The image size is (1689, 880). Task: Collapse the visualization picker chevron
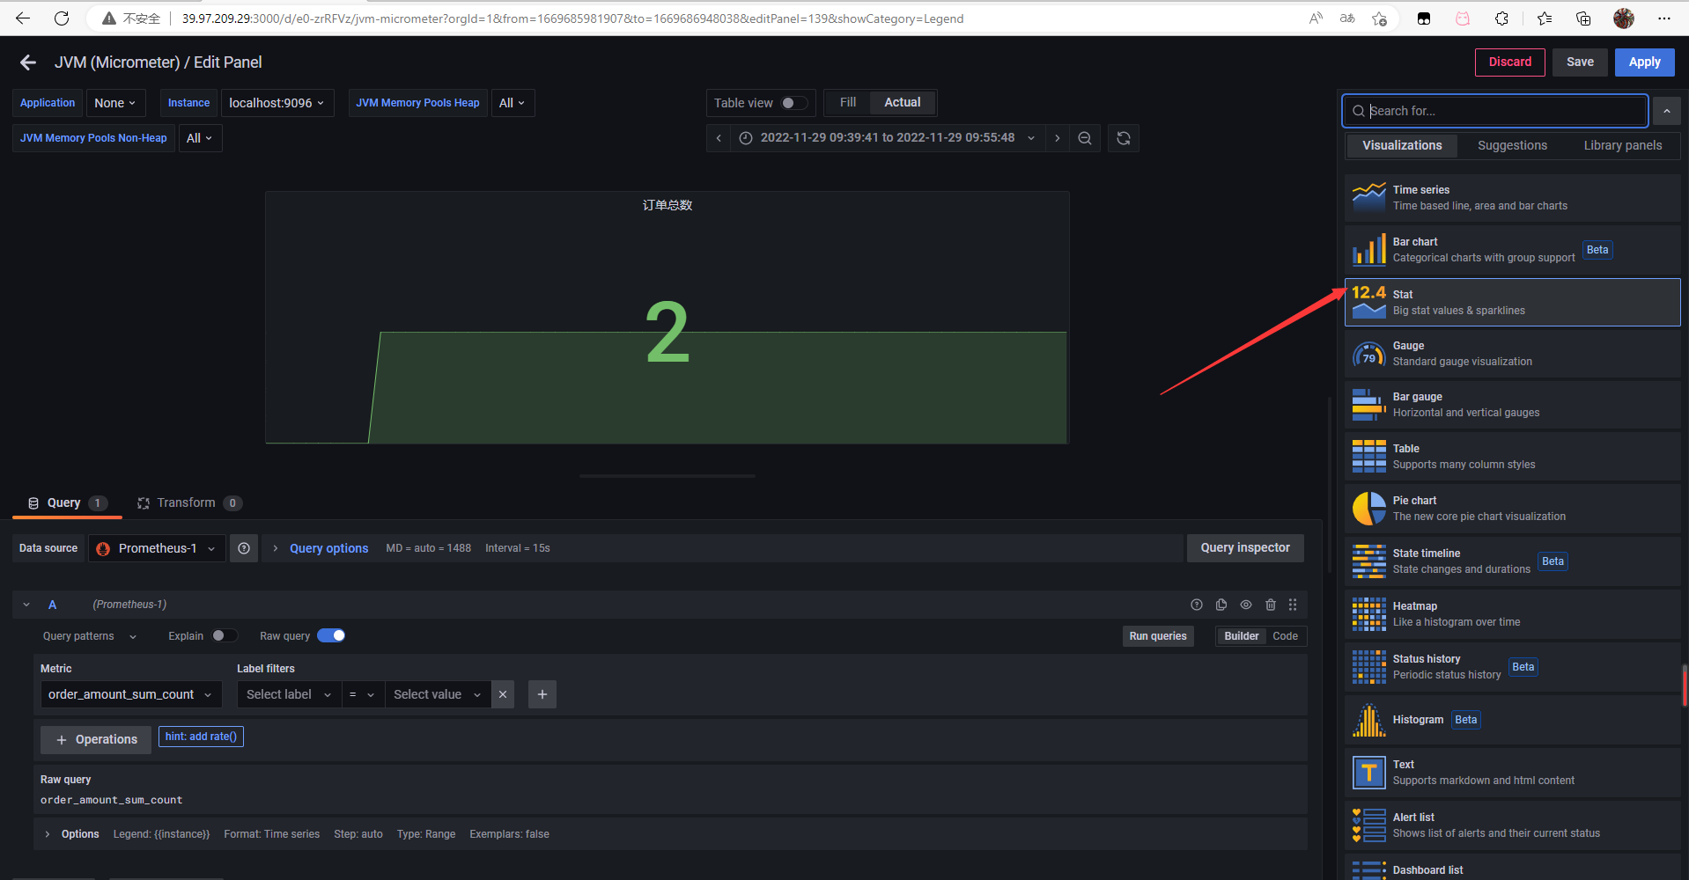click(x=1666, y=111)
